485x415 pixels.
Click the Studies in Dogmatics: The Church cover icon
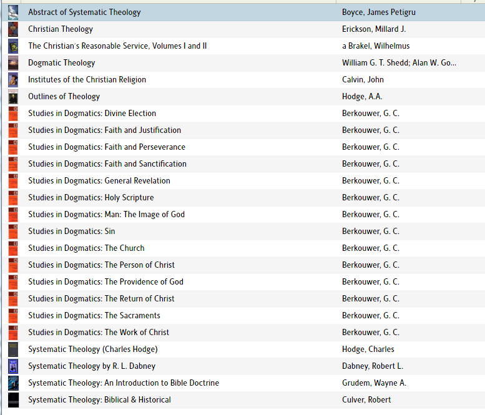tap(13, 248)
